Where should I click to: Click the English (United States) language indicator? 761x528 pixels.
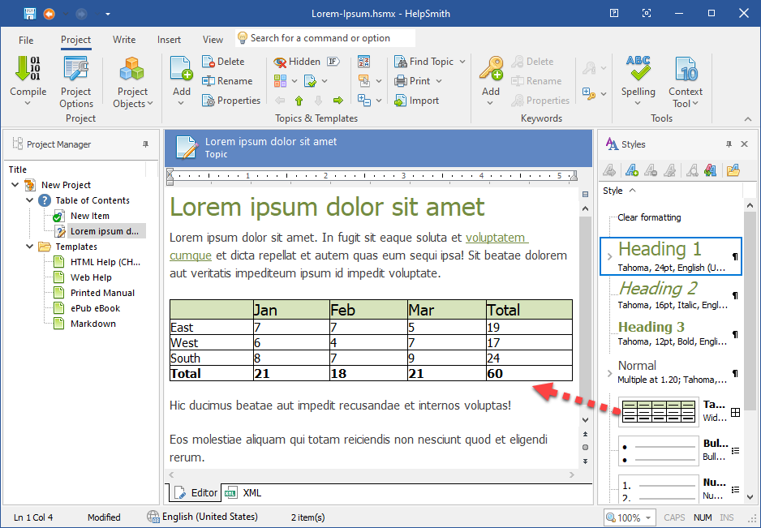tap(202, 517)
